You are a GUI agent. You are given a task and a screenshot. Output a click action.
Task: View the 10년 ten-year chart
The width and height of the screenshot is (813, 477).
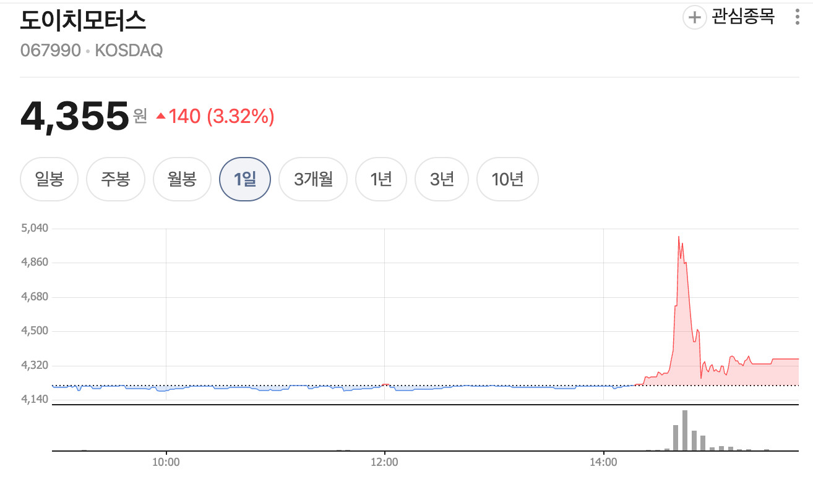coord(507,180)
